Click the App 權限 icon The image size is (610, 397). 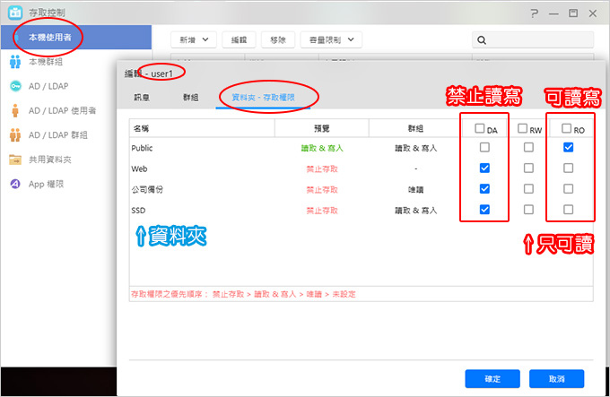pos(15,184)
